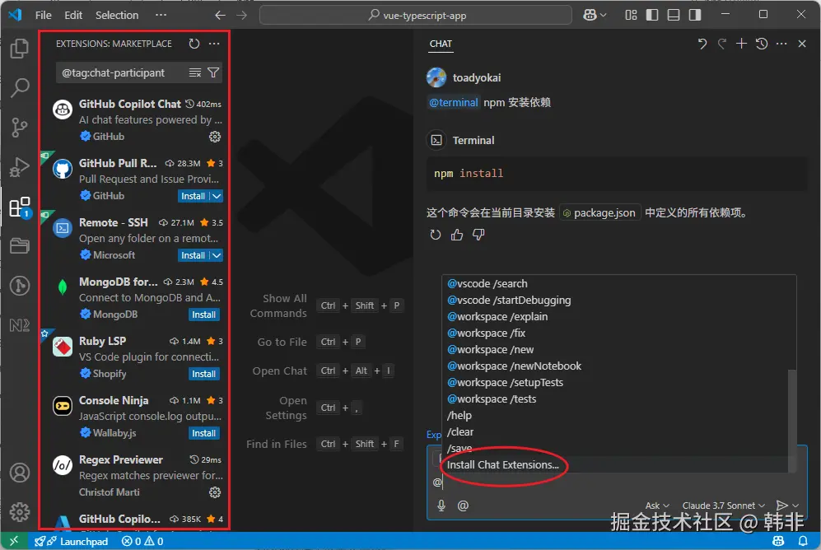821x550 pixels.
Task: Open Copilot status icon in status bar
Action: (778, 541)
